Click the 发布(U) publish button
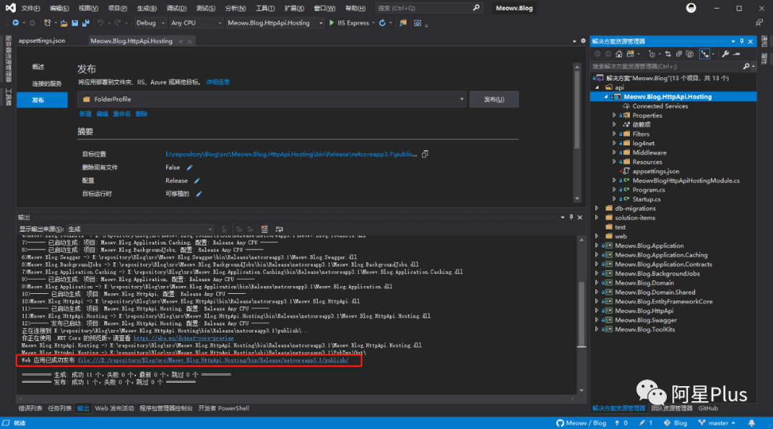 [493, 99]
